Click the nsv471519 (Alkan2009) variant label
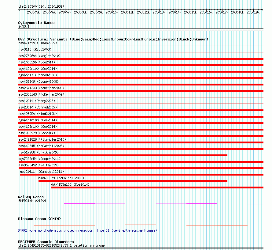This screenshot has width=272, height=250. [38, 43]
